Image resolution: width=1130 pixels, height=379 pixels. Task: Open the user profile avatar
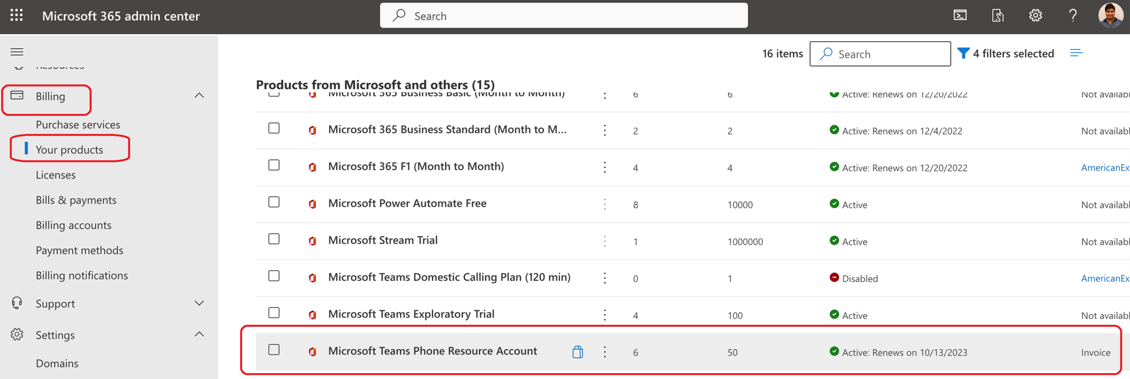(x=1110, y=15)
